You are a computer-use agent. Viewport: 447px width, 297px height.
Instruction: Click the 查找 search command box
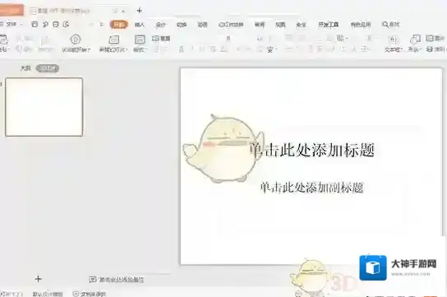pos(391,25)
